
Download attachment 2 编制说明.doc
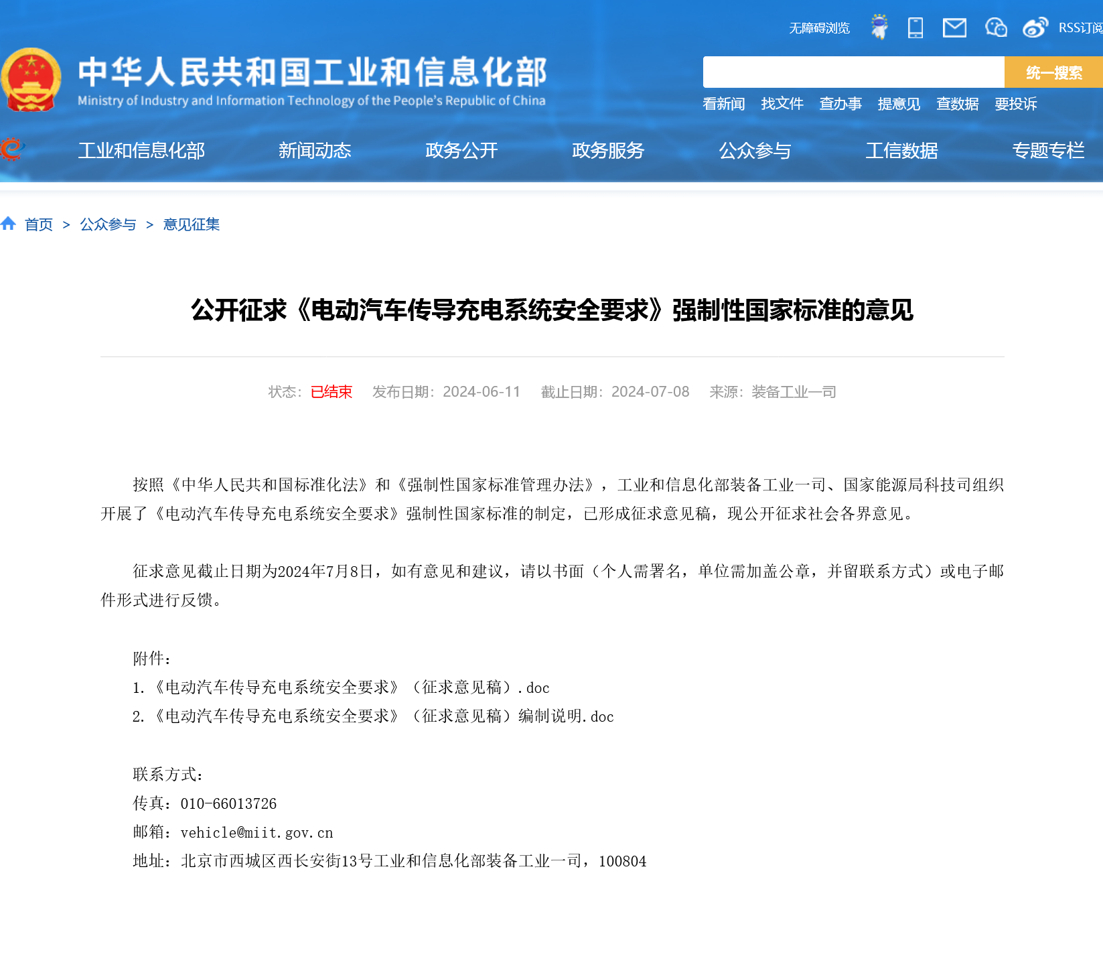pyautogui.click(x=373, y=716)
